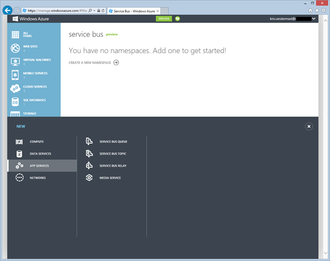Screen dimensions: 330x261
Task: Click the NEW heading label
Action: pos(21,126)
